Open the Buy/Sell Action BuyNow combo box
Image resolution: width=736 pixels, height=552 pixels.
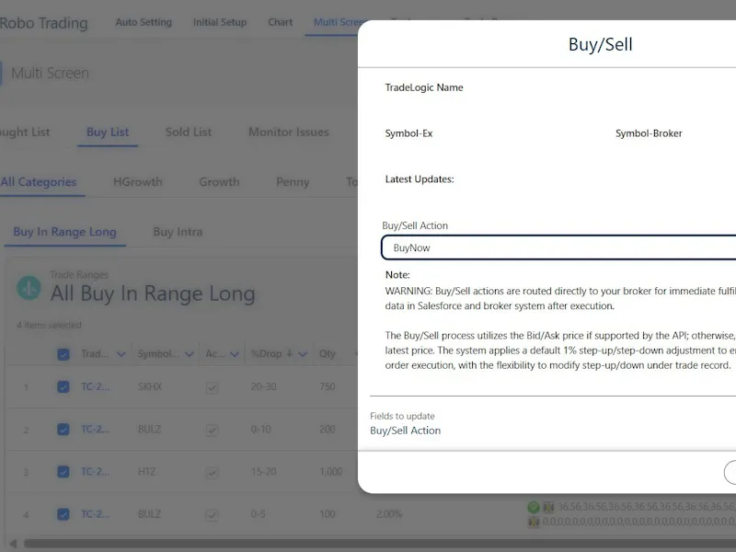click(x=558, y=247)
